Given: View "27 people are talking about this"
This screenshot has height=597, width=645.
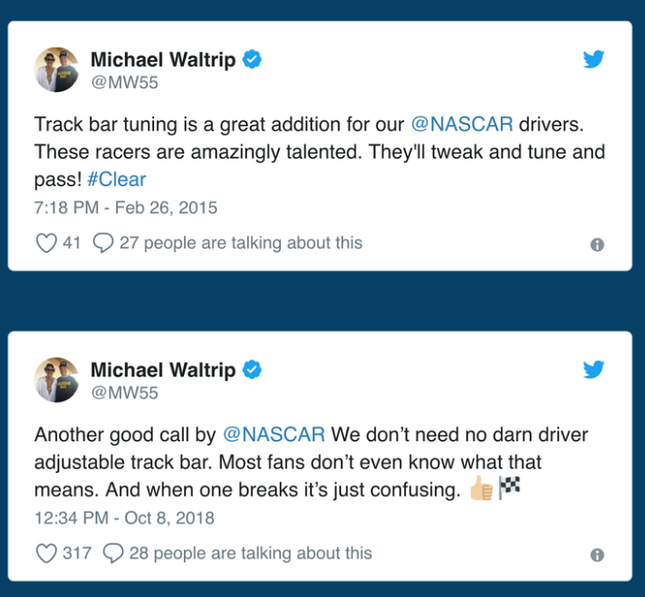Looking at the screenshot, I should [x=240, y=243].
